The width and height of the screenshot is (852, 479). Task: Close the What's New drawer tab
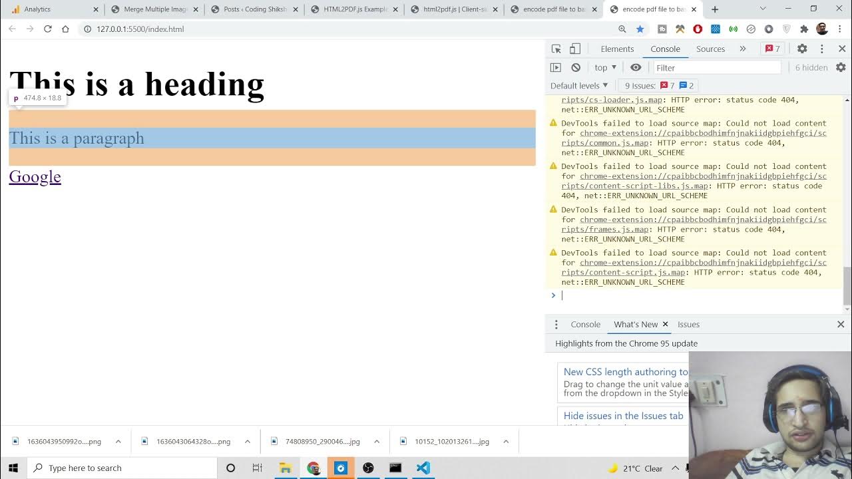(x=665, y=324)
